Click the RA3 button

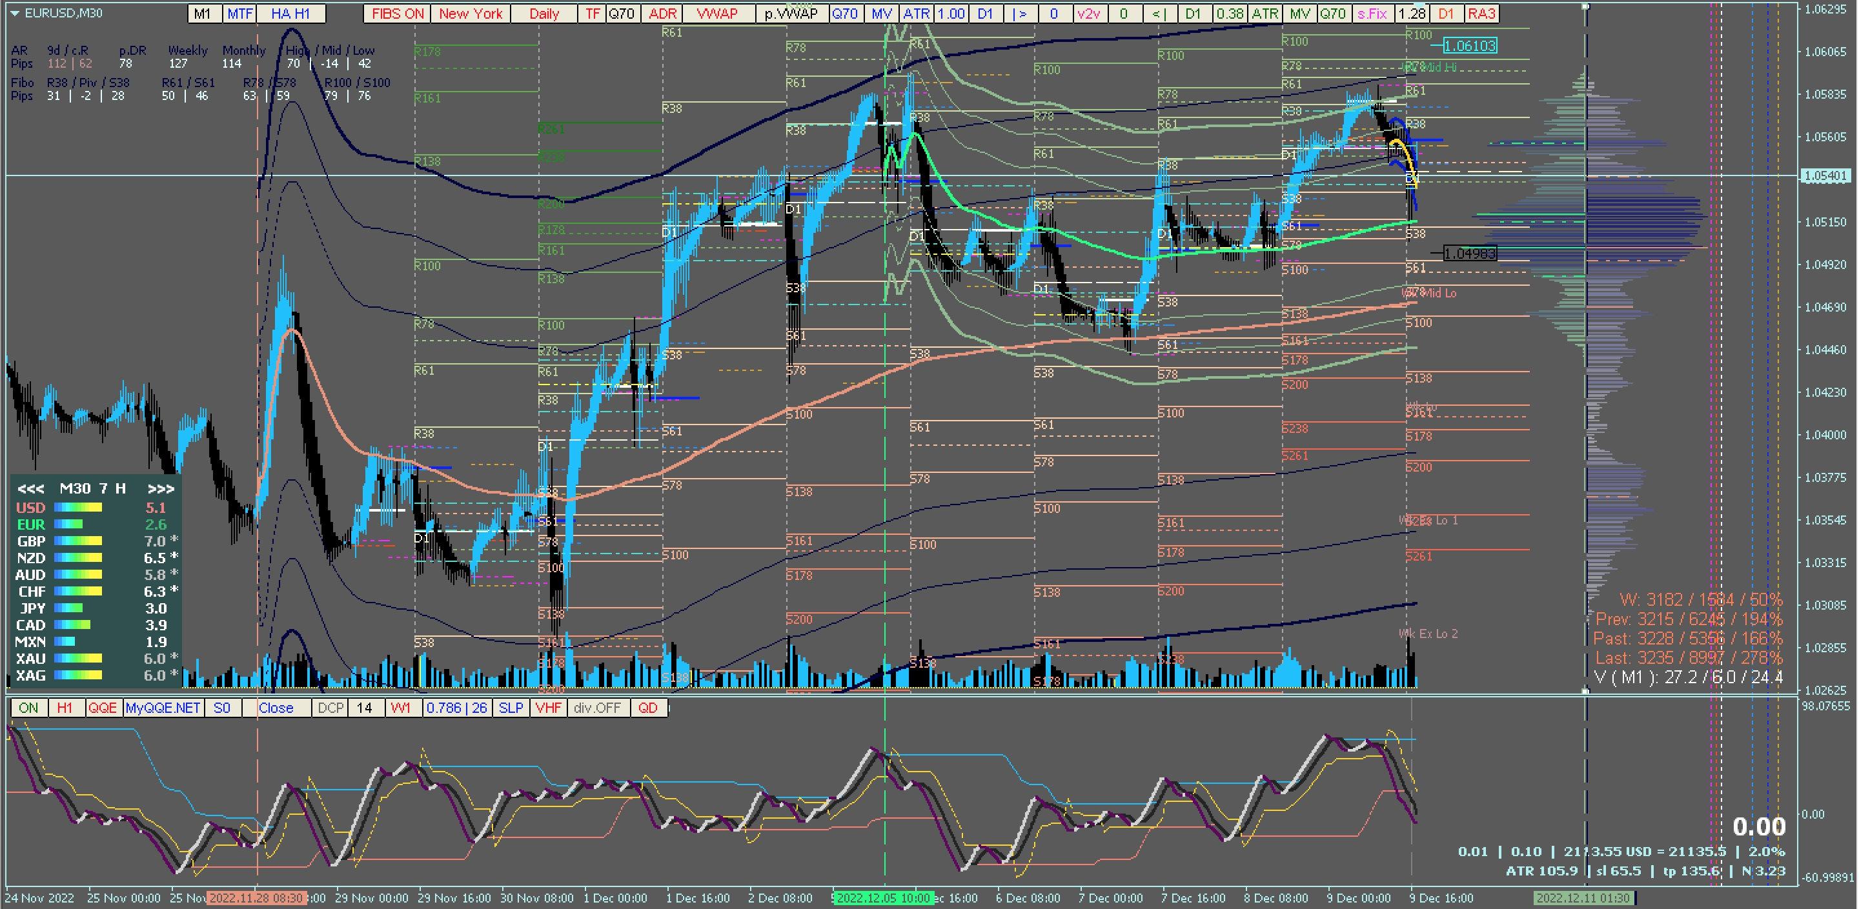1481,13
